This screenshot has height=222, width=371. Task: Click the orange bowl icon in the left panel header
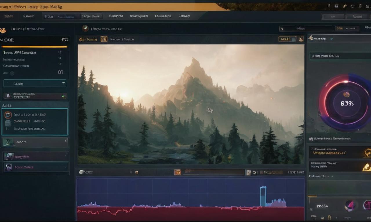(x=3, y=30)
